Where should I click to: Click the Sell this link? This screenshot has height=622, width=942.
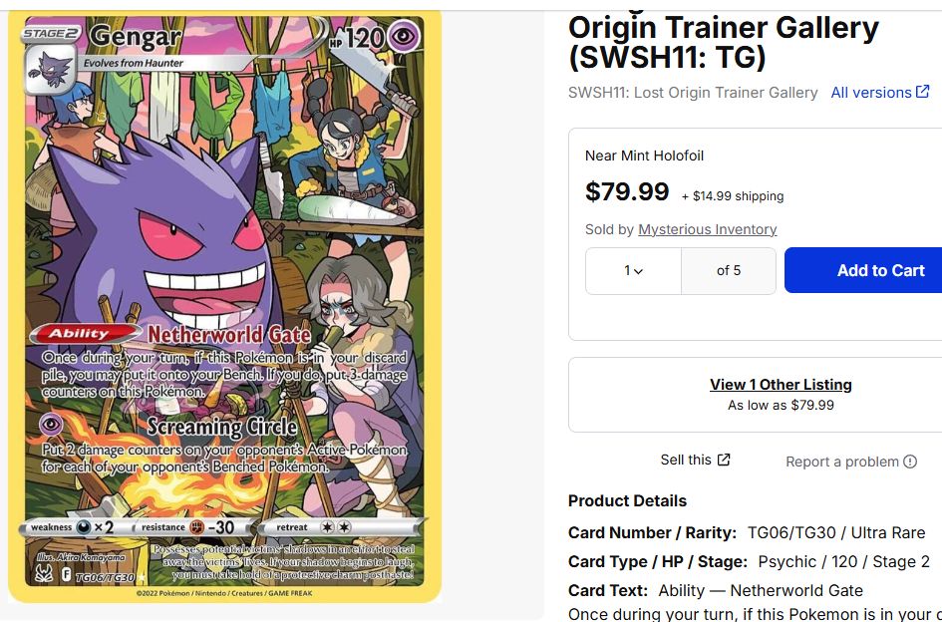tap(686, 460)
